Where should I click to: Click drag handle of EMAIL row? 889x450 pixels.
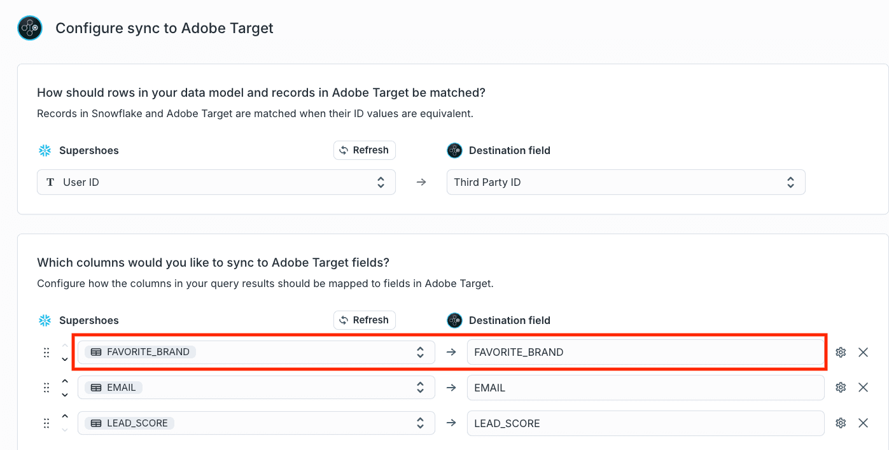46,387
